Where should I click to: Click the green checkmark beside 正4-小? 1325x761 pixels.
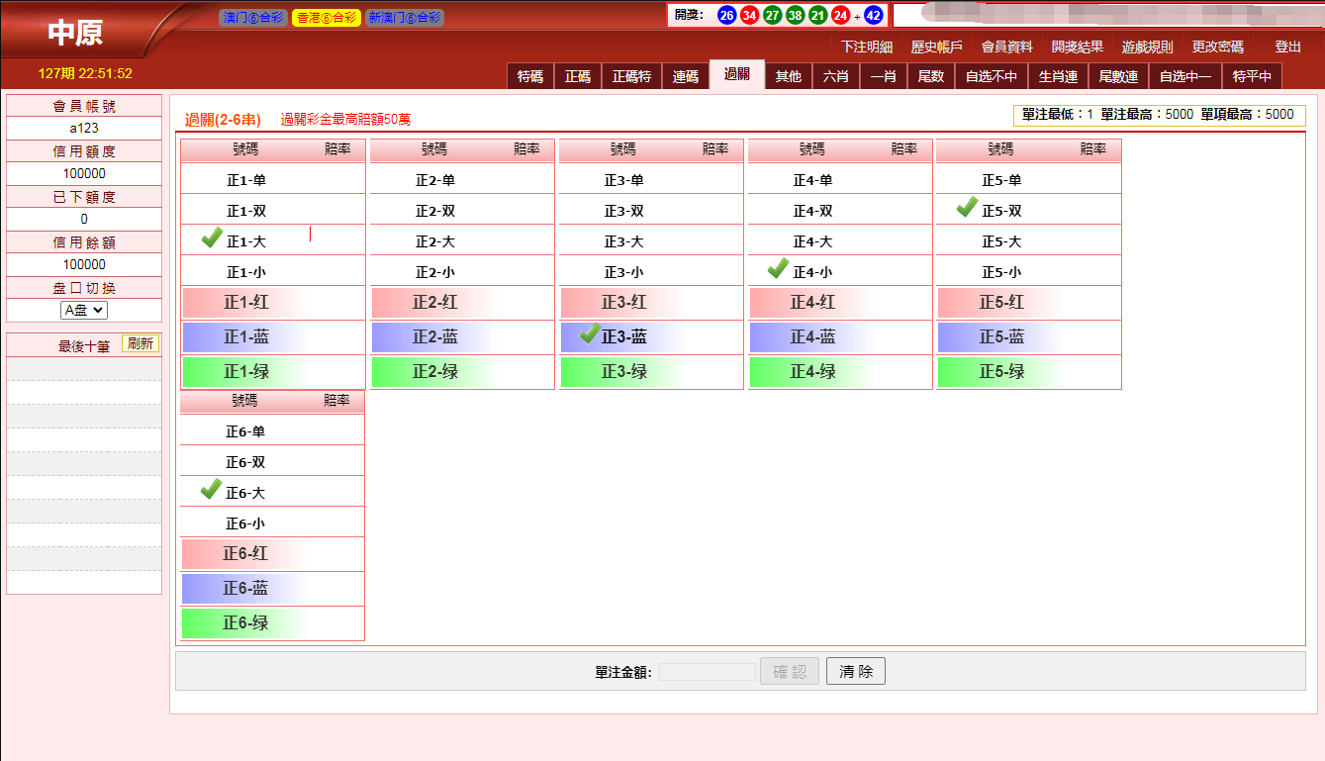click(778, 269)
